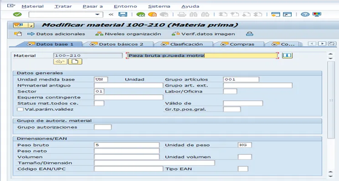Open Niveles organización

click(x=128, y=34)
